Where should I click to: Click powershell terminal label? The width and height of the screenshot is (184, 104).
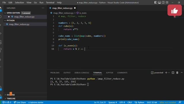[x=158, y=73]
